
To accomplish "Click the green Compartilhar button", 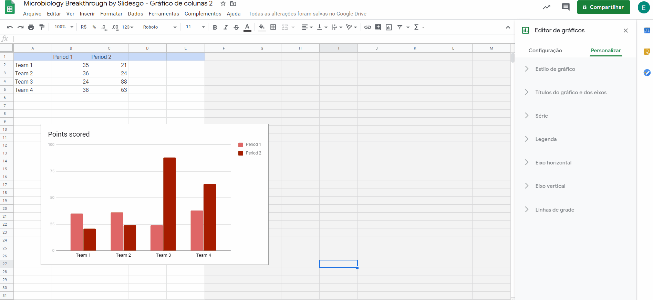I will click(x=603, y=7).
